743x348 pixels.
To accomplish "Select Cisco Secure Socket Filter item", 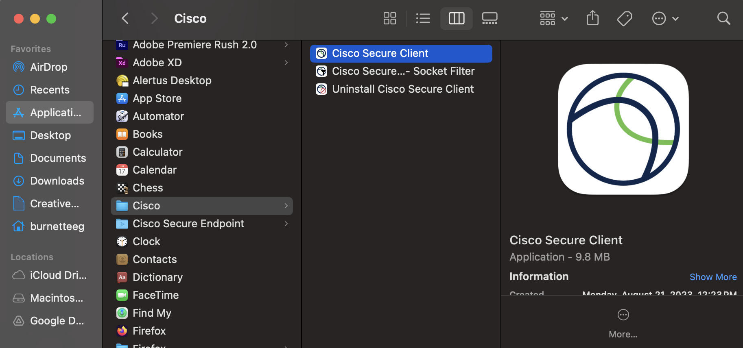I will coord(401,71).
